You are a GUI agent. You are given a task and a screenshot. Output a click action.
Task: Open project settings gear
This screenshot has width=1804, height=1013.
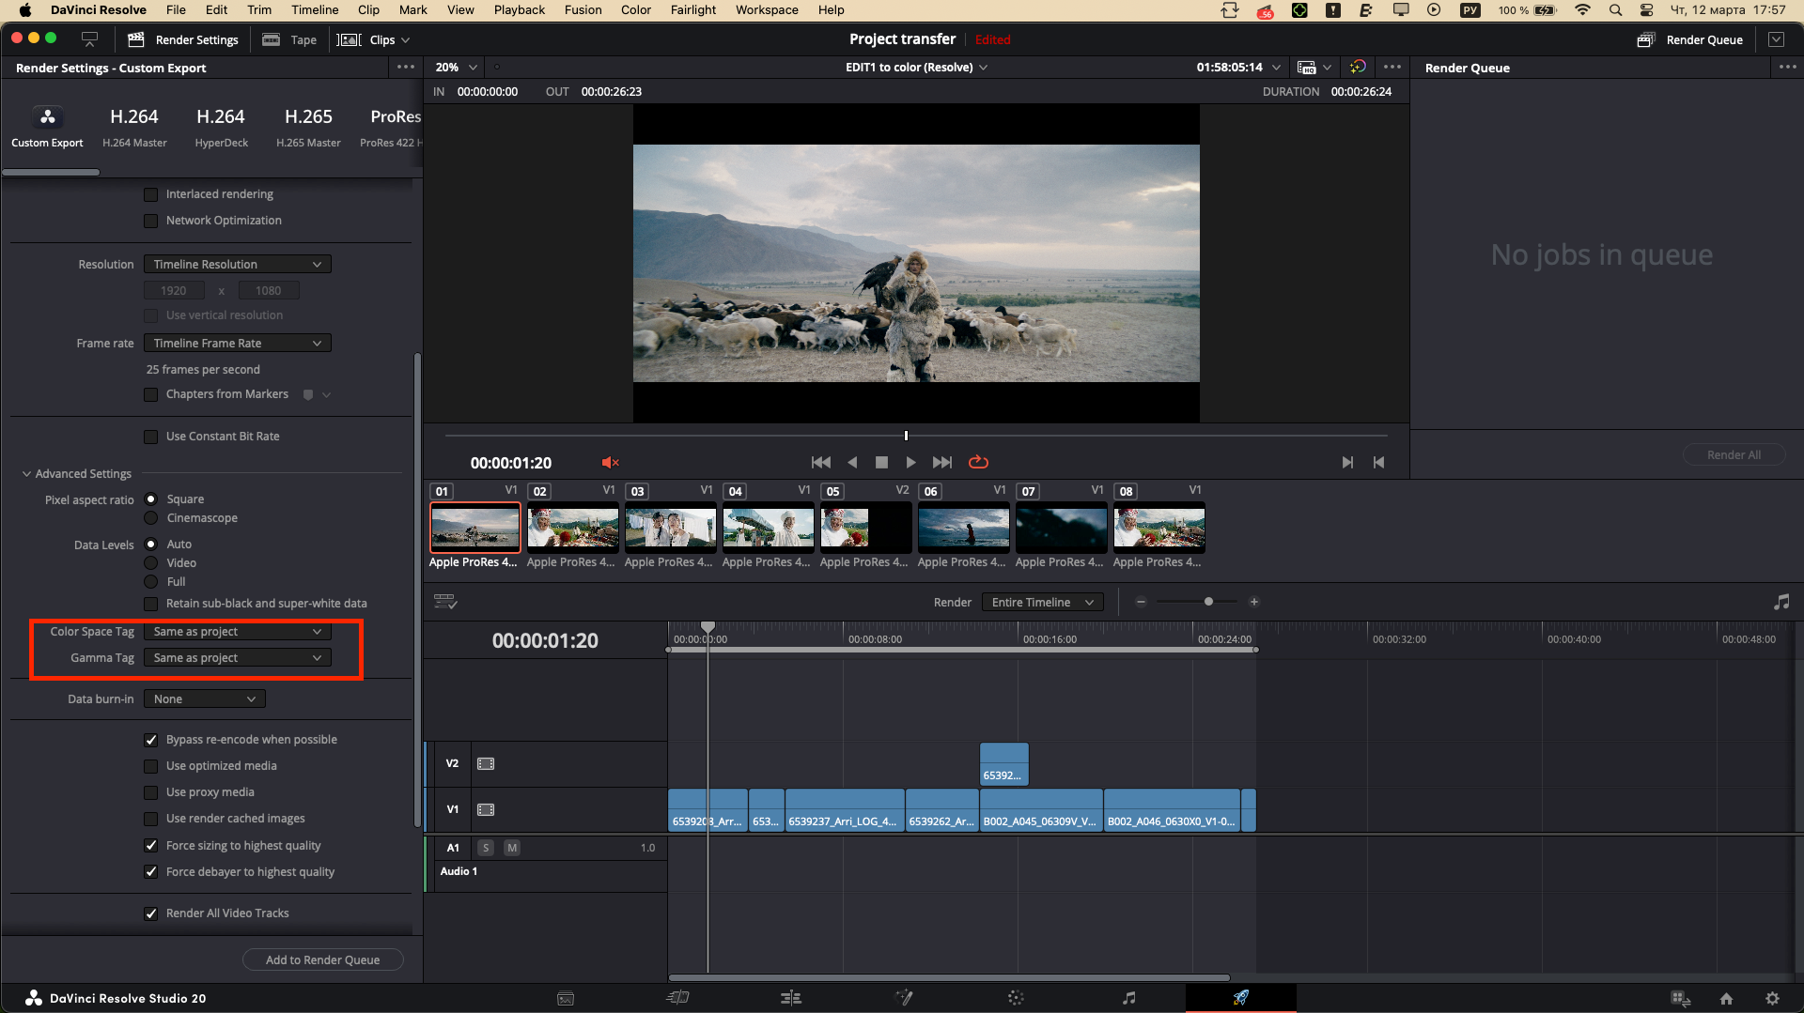[x=1773, y=998]
